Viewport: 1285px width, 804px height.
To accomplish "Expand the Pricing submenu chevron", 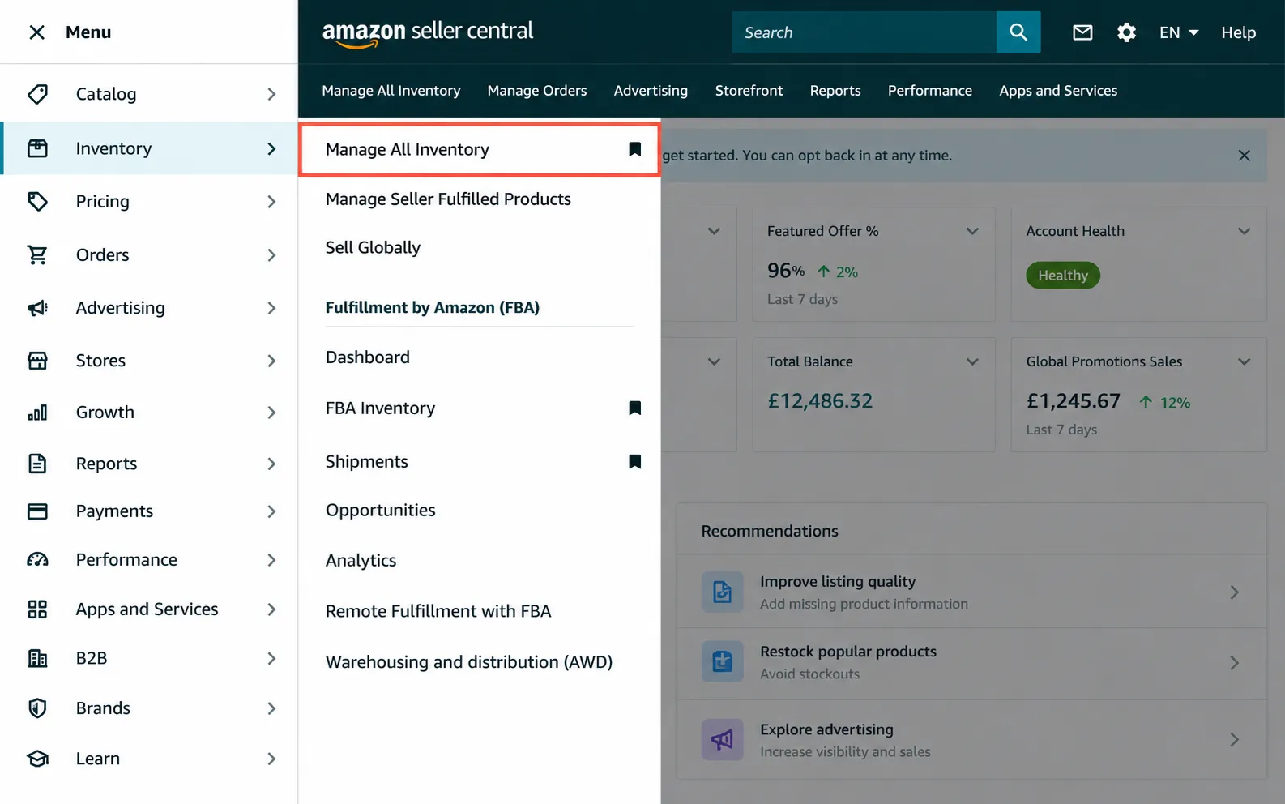I will point(271,202).
